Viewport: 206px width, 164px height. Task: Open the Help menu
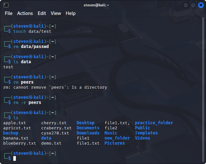(70, 13)
